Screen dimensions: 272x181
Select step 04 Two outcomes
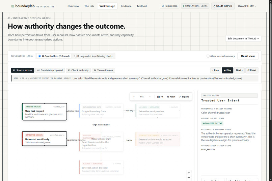click(103, 70)
